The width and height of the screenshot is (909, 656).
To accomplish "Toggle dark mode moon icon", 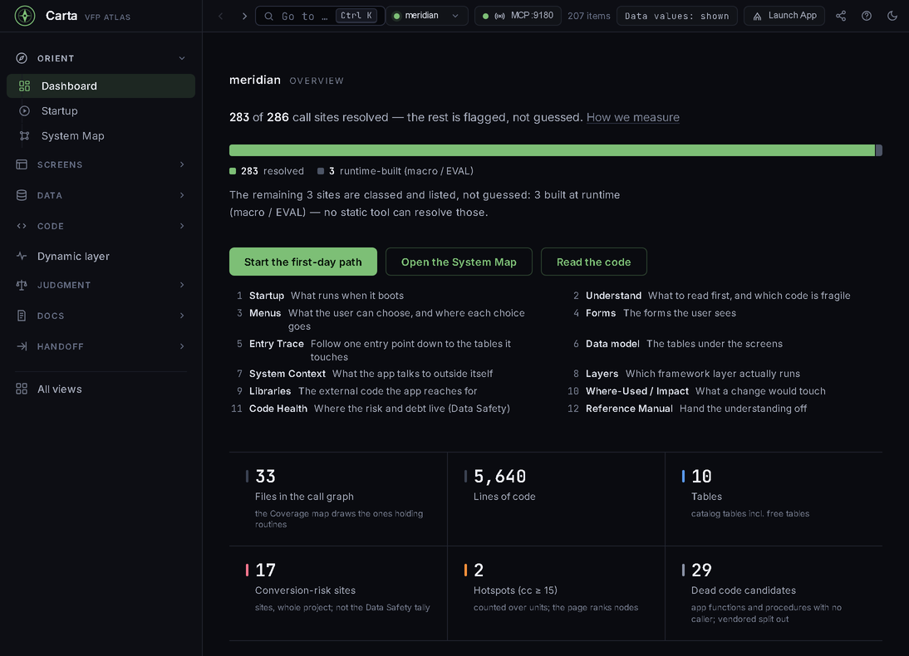I will (892, 16).
